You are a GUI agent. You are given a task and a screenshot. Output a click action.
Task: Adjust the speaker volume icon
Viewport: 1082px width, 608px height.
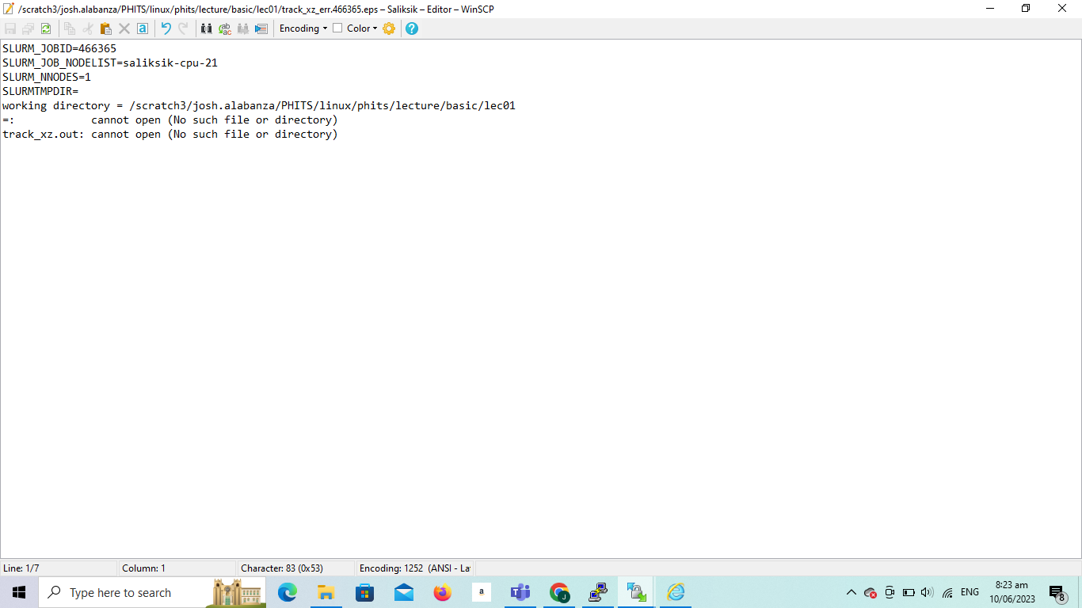[928, 591]
